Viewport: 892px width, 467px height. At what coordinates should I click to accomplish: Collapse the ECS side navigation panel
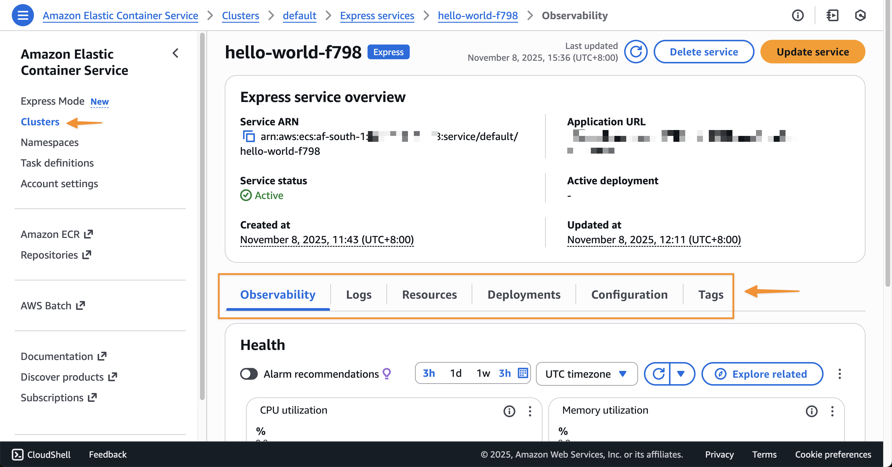coord(176,53)
